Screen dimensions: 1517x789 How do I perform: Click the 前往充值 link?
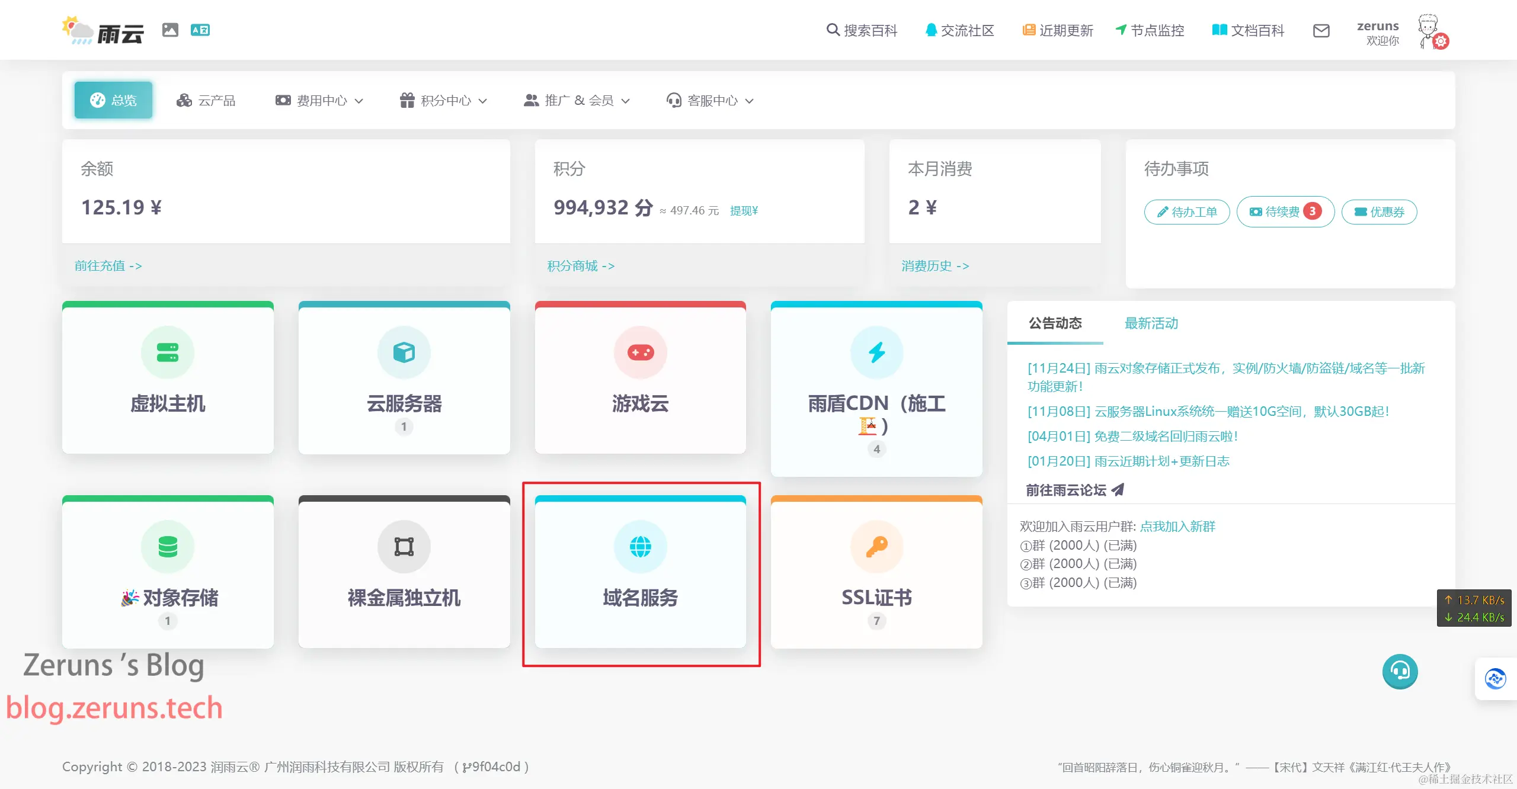pyautogui.click(x=108, y=266)
